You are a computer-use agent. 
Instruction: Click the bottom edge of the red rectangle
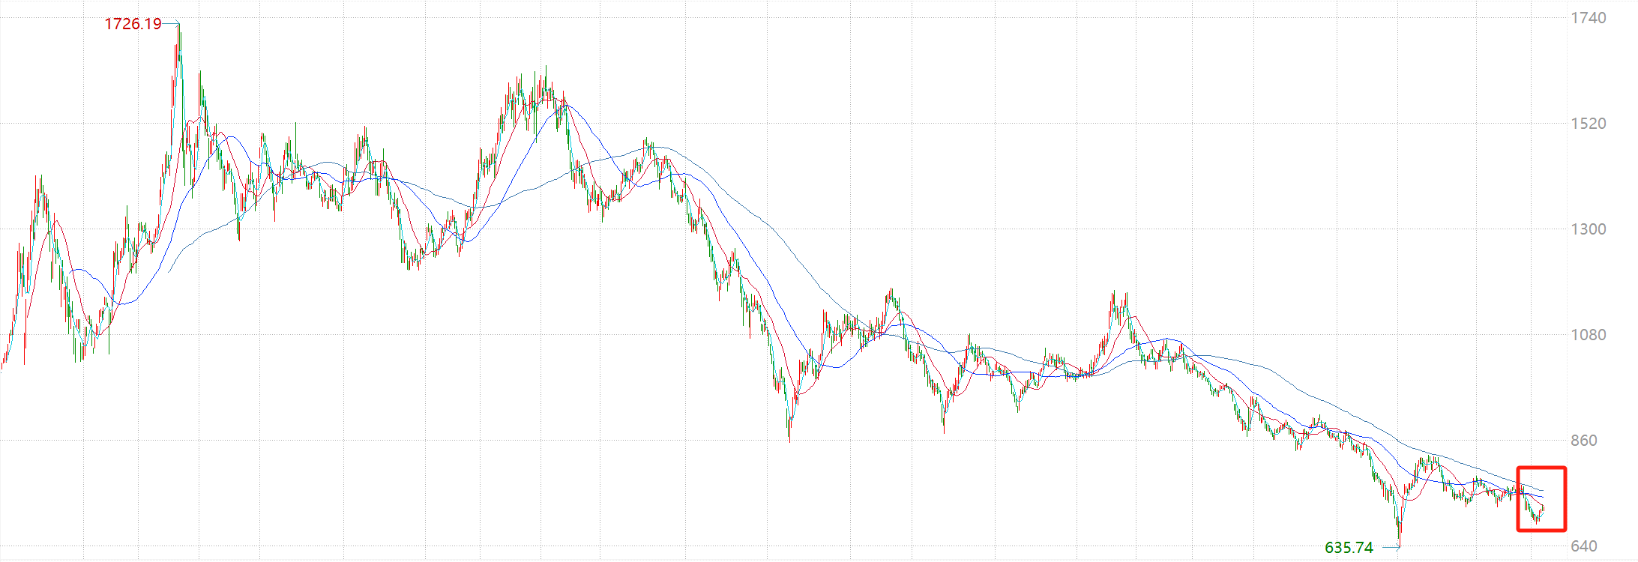1541,531
